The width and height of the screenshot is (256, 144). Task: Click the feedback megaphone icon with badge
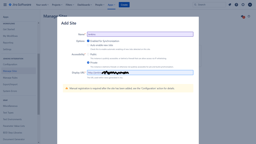coord(243,16)
